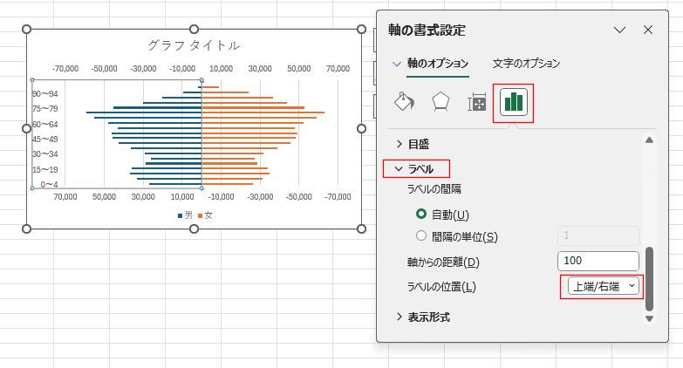Switch to the 文字のオプション tab
The height and width of the screenshot is (368, 683).
pyautogui.click(x=526, y=64)
